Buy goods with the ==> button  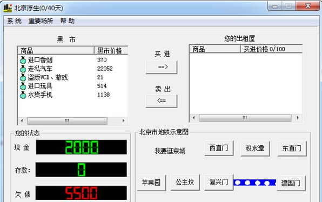click(x=162, y=67)
